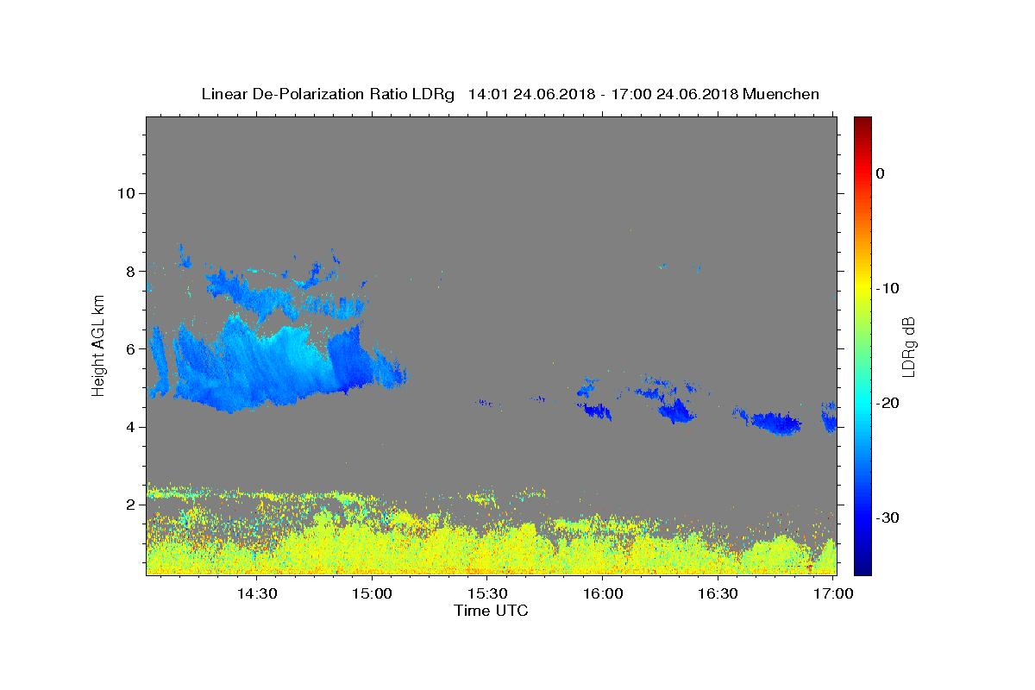The height and width of the screenshot is (690, 1035).
Task: Click the 'LDRg dB' colorbar title
Action: 908,346
